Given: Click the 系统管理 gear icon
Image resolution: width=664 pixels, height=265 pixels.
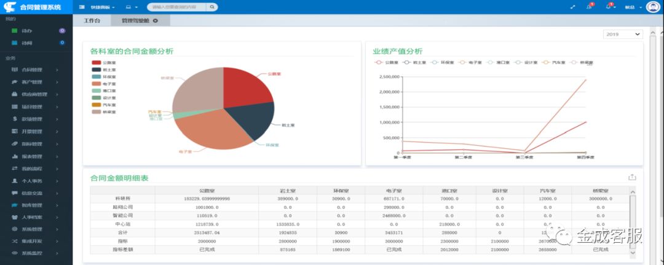Looking at the screenshot, I should click(x=14, y=229).
